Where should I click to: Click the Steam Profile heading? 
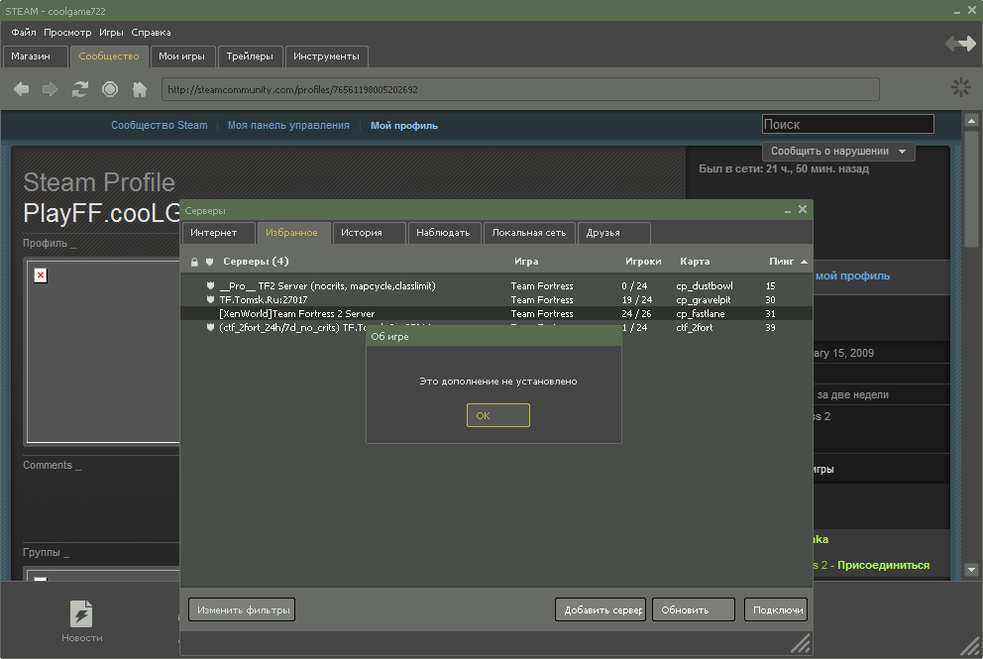point(99,182)
